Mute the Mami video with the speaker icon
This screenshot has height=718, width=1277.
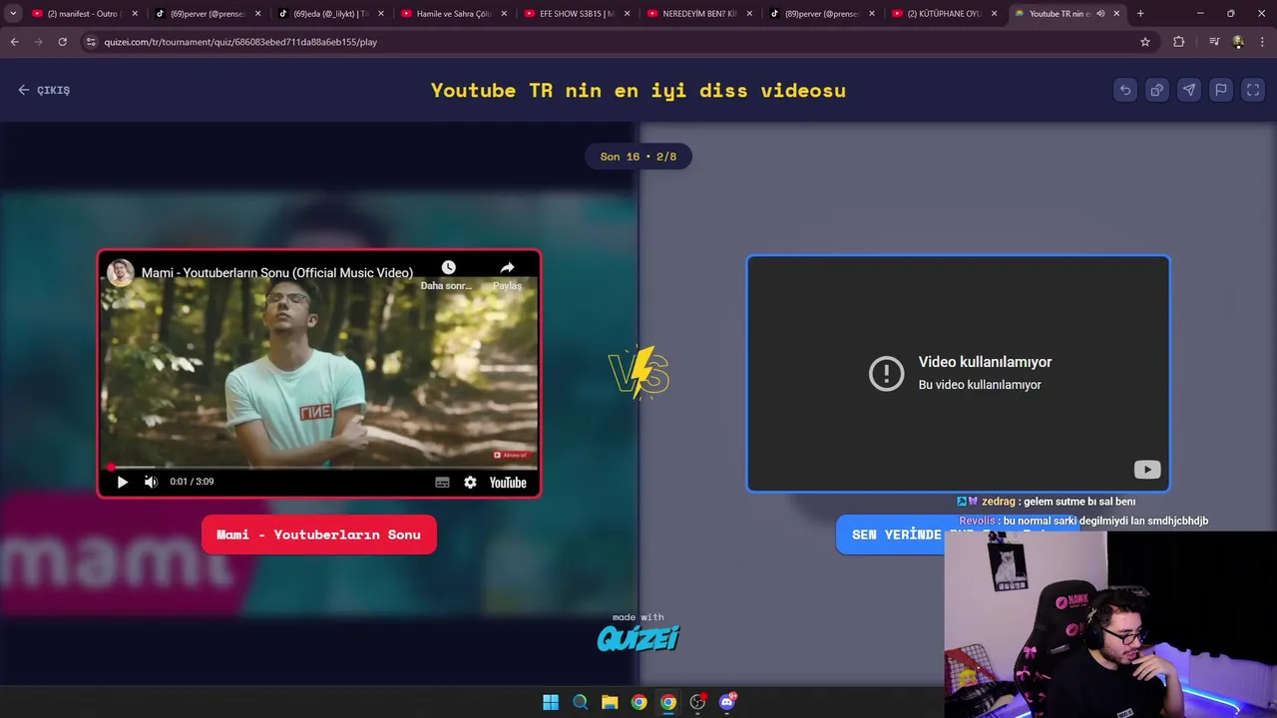point(151,482)
